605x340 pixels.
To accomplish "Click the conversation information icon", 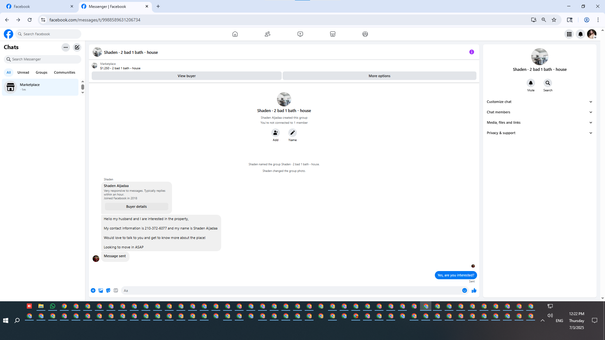I will 471,52.
